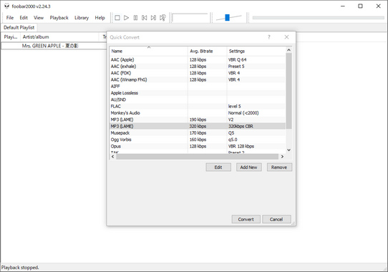Open the File menu
The height and width of the screenshot is (272, 388).
10,18
